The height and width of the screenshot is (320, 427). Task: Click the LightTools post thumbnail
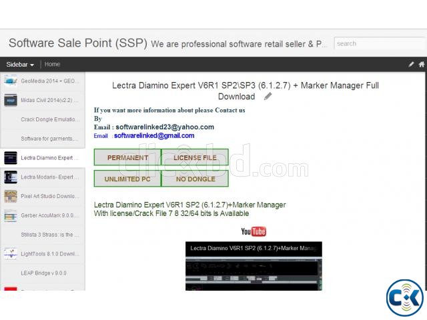click(x=11, y=254)
